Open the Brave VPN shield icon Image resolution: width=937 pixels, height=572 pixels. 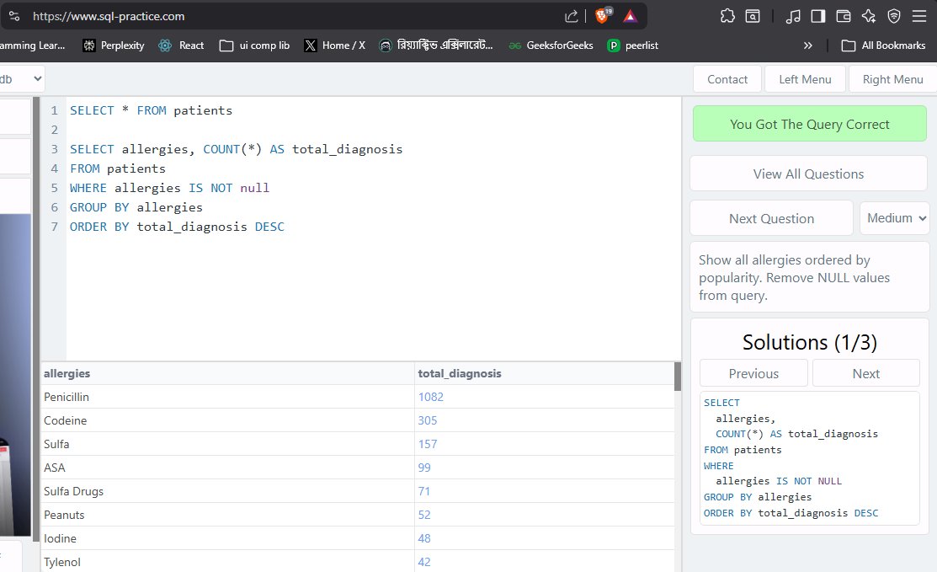coord(893,15)
